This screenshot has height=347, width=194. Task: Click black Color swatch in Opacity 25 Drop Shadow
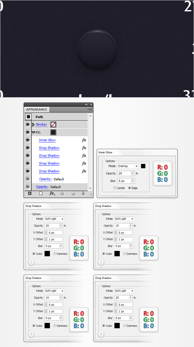pos(117,326)
